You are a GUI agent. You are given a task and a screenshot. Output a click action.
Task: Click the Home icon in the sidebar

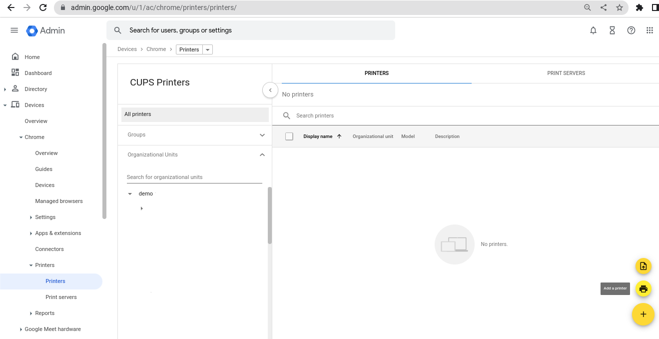pyautogui.click(x=15, y=56)
